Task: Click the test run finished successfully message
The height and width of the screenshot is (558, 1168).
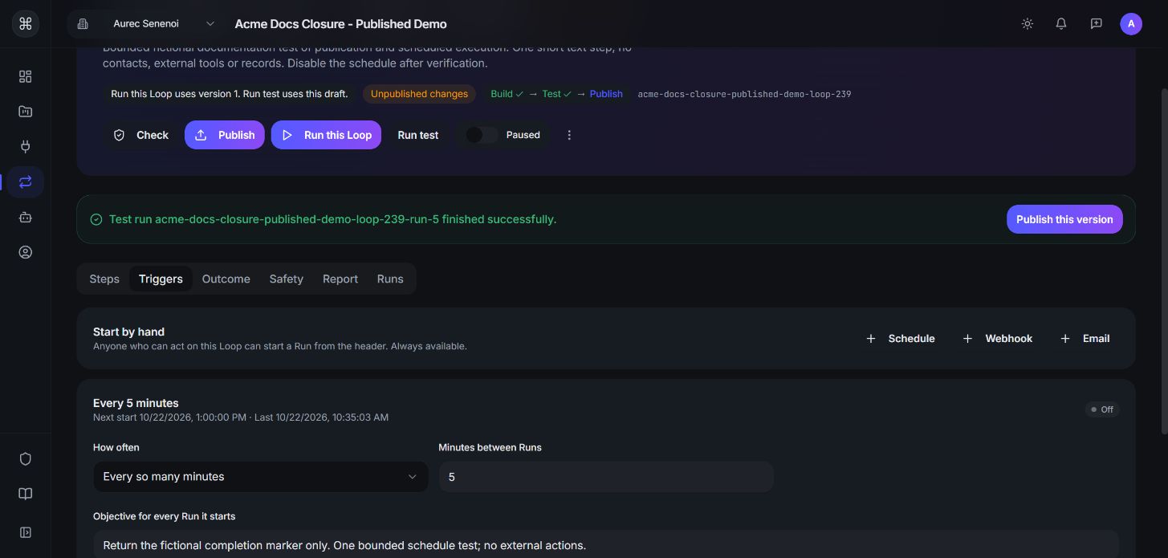Action: tap(332, 219)
